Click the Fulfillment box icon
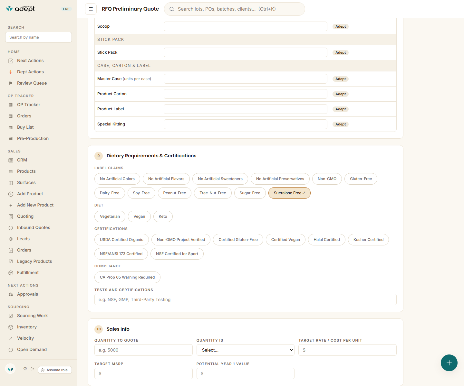Image resolution: width=464 pixels, height=386 pixels. (x=11, y=273)
